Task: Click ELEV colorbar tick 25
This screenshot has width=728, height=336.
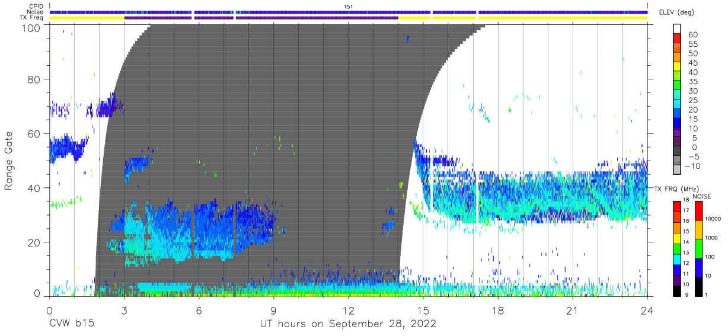Action: pos(692,100)
